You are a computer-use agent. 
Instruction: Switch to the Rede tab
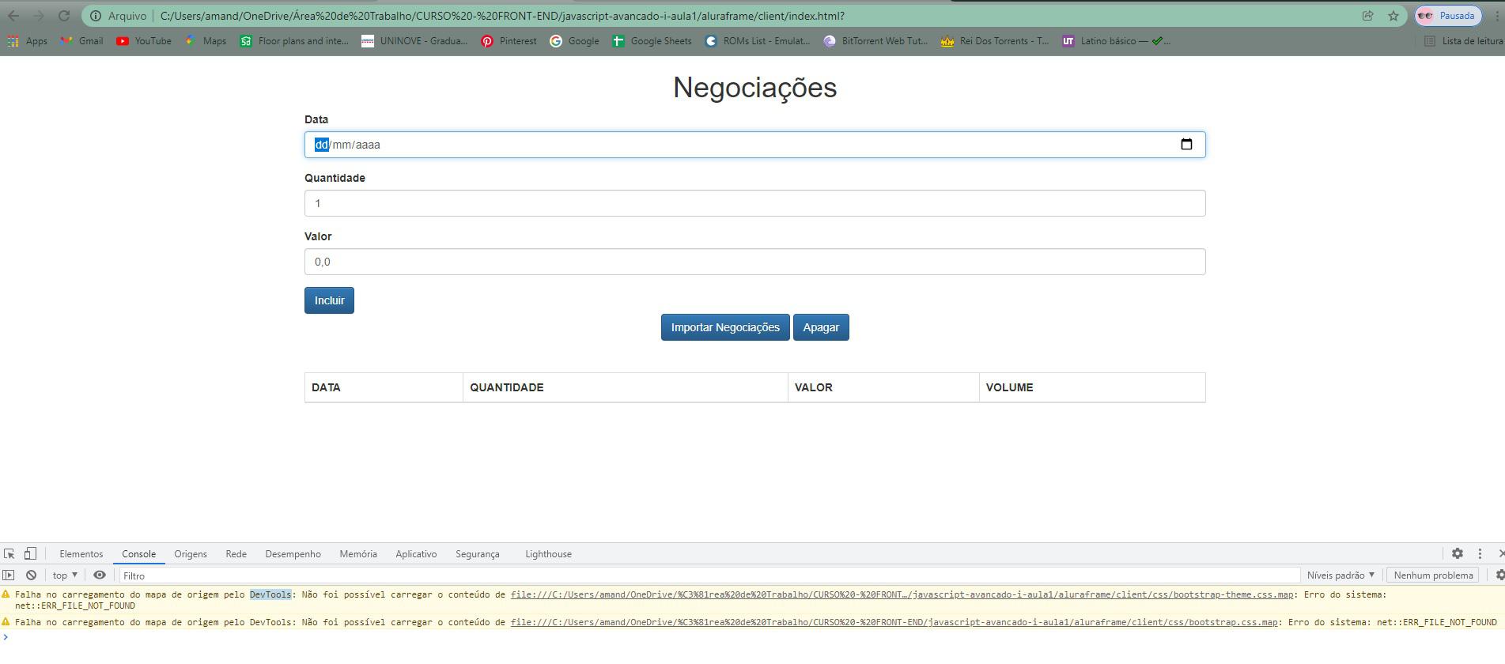236,554
